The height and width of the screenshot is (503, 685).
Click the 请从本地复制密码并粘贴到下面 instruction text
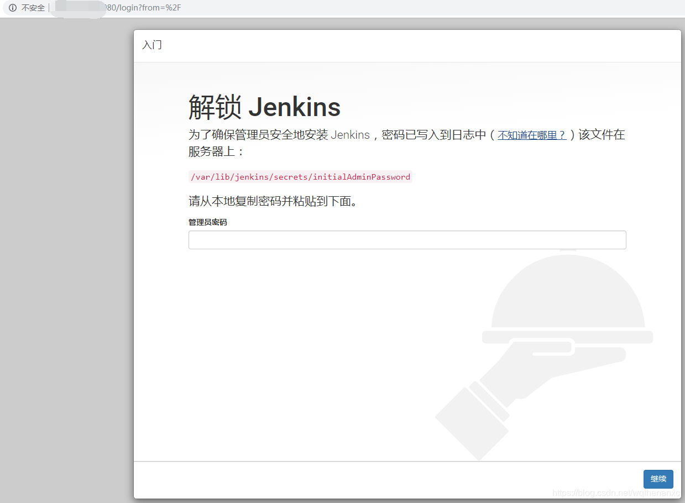(273, 201)
